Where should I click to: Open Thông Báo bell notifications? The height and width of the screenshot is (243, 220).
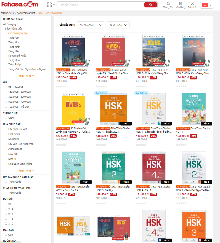coord(168,5)
